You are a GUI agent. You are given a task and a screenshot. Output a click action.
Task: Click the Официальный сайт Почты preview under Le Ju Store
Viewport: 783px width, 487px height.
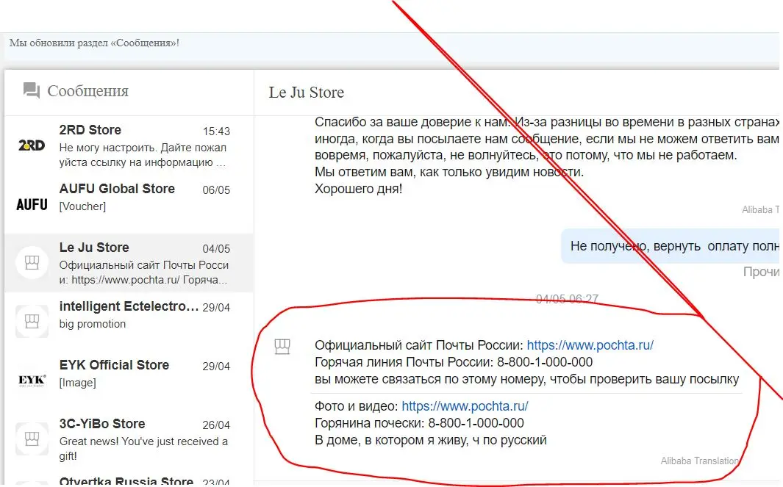144,273
